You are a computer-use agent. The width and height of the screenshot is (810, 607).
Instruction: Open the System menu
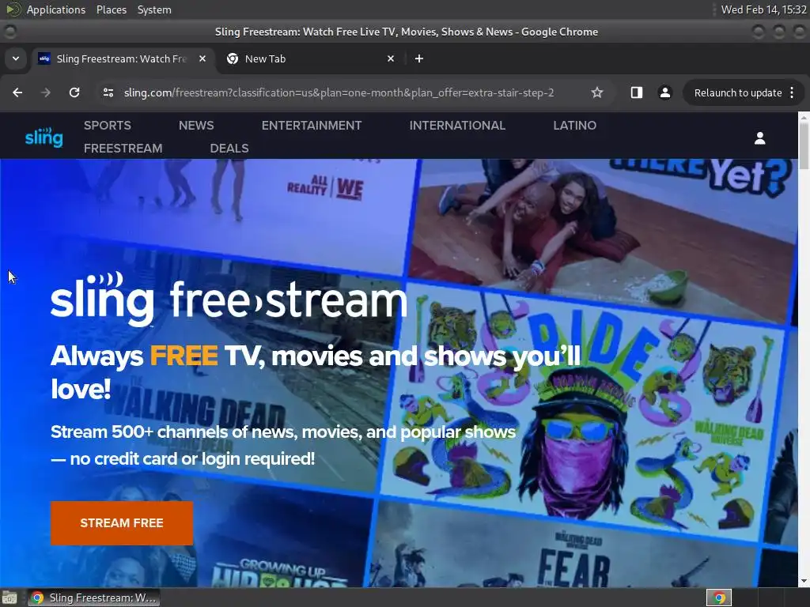(154, 9)
